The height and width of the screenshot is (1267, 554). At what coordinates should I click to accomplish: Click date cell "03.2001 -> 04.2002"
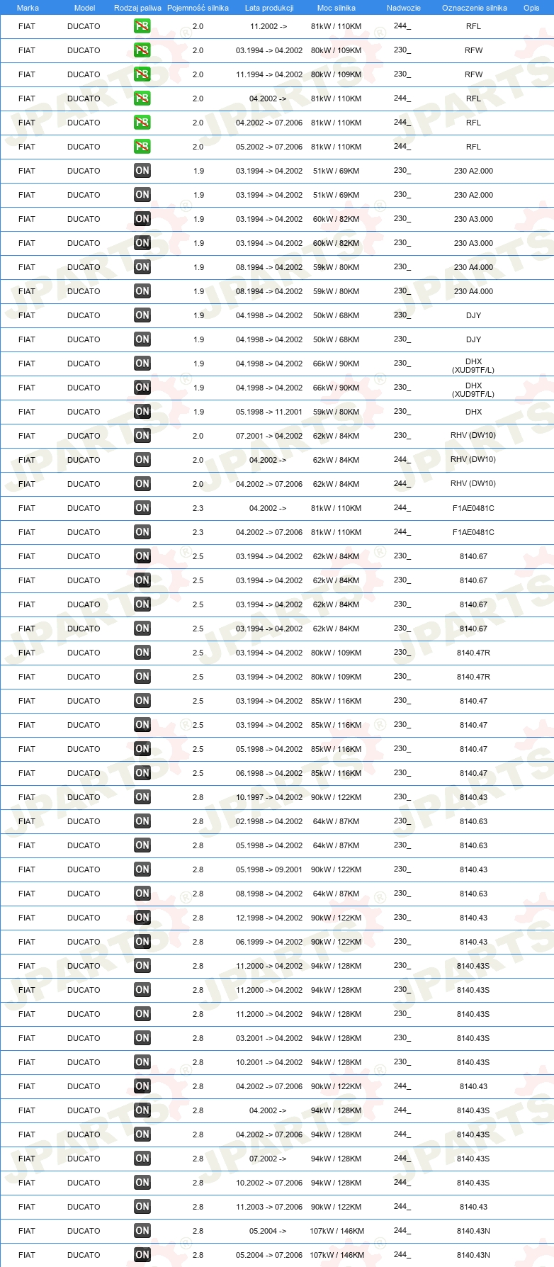(269, 1038)
